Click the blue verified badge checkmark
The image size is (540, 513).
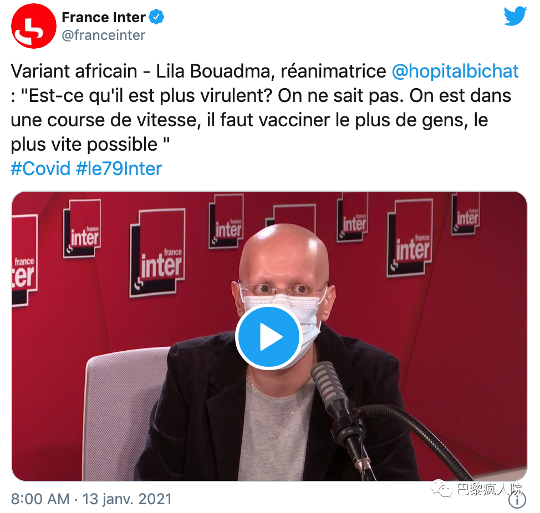pos(156,17)
